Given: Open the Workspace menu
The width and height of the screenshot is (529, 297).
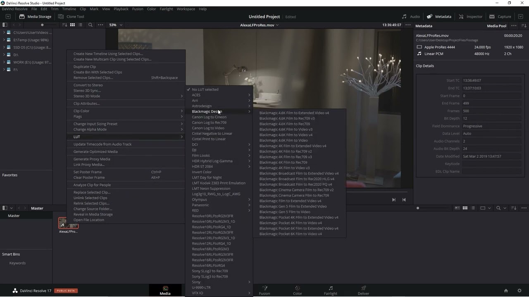Looking at the screenshot, I should coord(186,9).
